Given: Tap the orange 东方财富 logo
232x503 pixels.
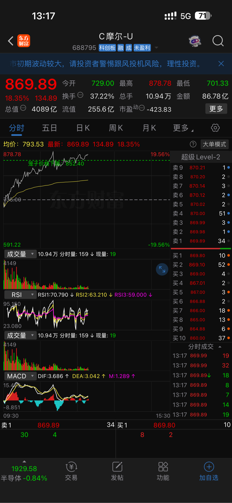Looking at the screenshot, I should pyautogui.click(x=24, y=41).
